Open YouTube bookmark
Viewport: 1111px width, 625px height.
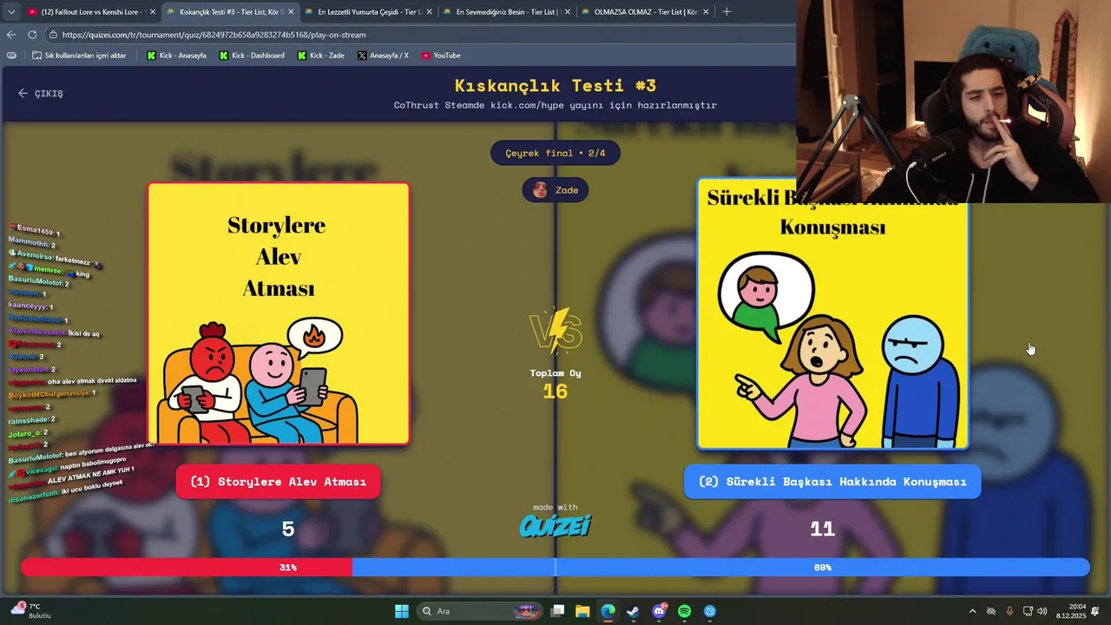pyautogui.click(x=441, y=56)
